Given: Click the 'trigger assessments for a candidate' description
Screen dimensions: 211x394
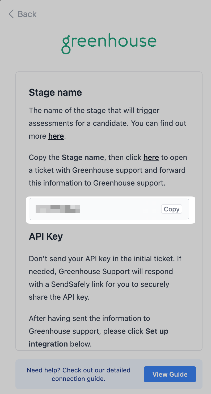Looking at the screenshot, I should click(108, 123).
